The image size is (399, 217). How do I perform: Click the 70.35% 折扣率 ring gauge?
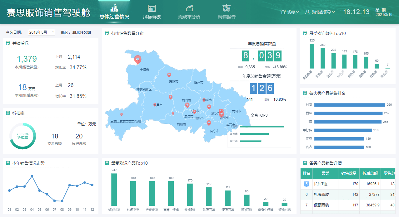click(x=23, y=136)
